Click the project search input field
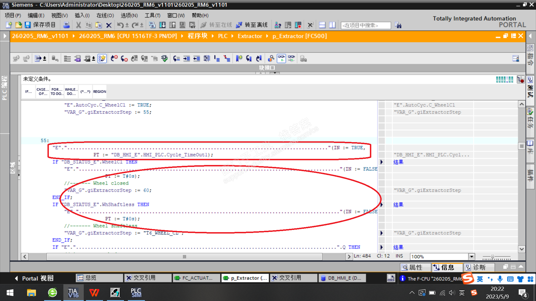 coord(366,25)
